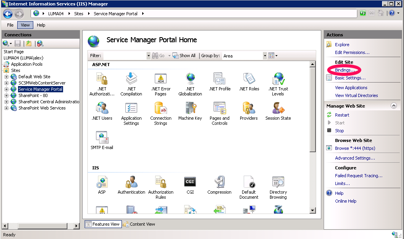Viewport: 404px width, 239px height.
Task: Open the .NET Users feature
Action: coord(102,111)
